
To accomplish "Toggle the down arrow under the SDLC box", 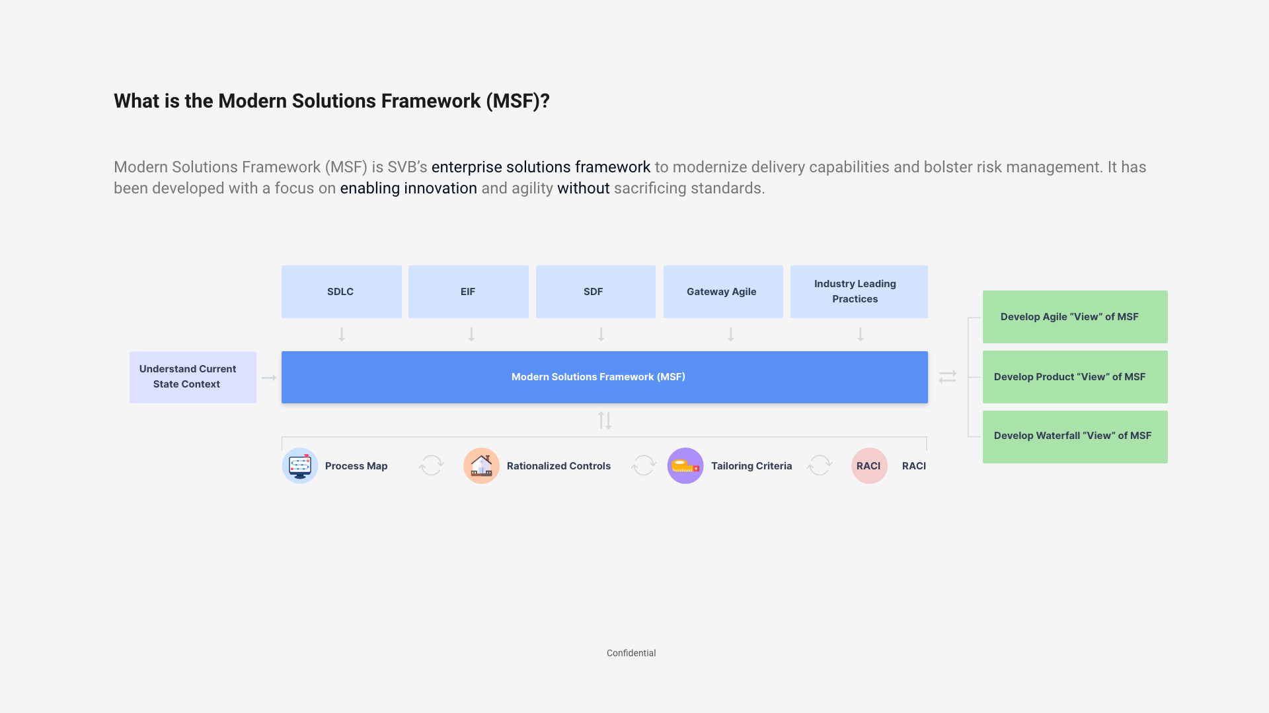I will [x=341, y=335].
